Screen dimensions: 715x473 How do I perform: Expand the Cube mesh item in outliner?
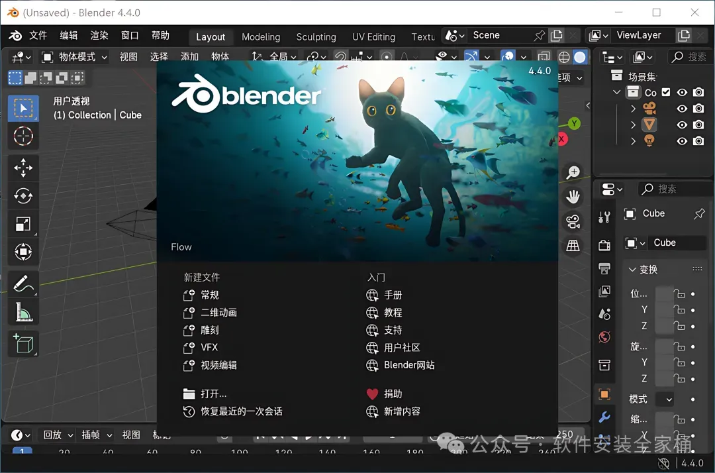coord(633,125)
